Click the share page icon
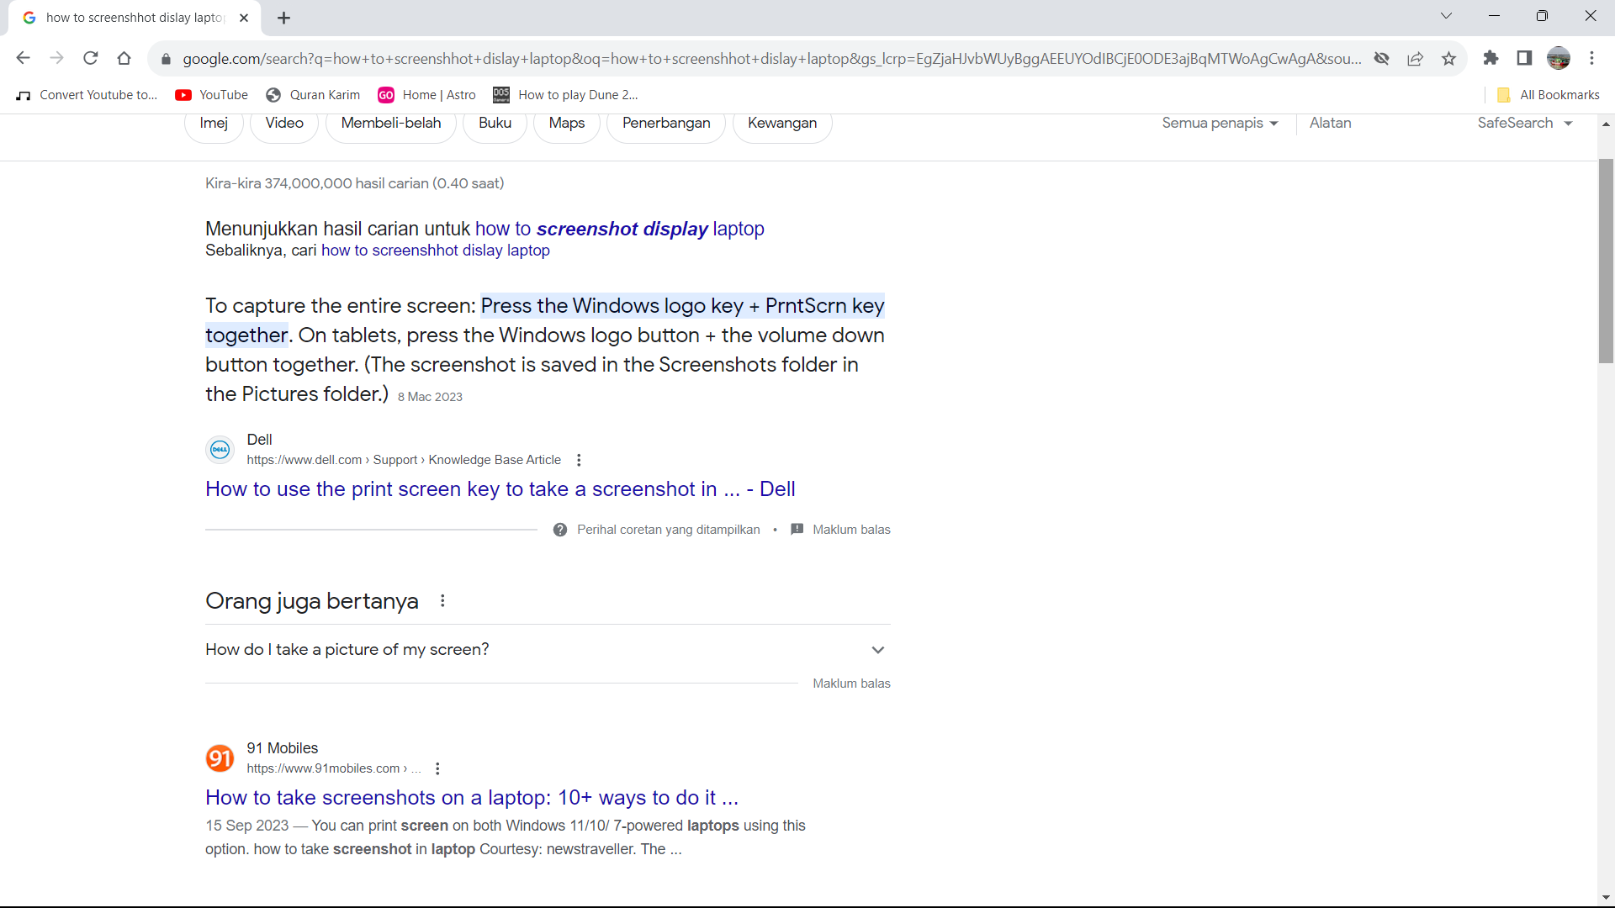Screen dimensions: 1615x908 (x=1415, y=58)
